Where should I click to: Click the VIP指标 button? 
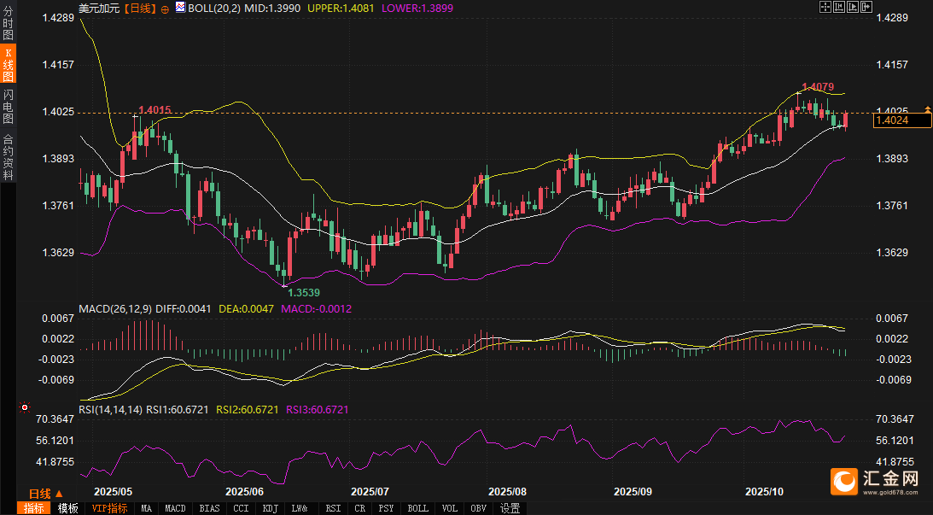[109, 508]
